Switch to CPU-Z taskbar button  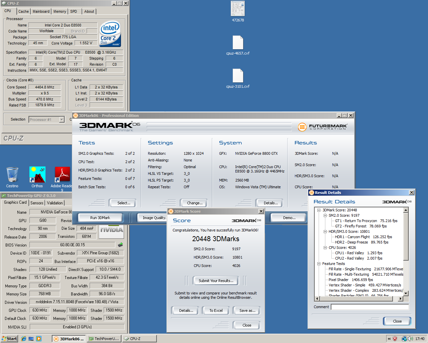139,339
